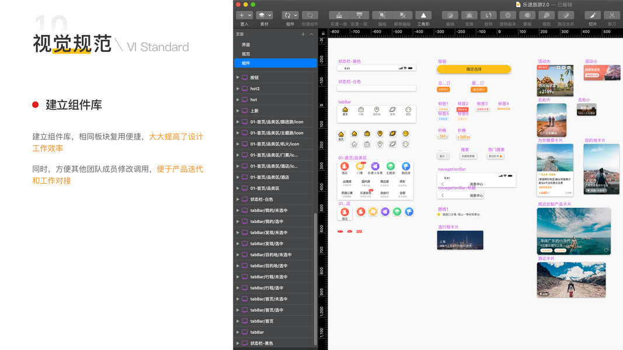Viewport: 623px width, 350px height.
Task: Open the 素材 assets stack icon
Action: pos(262,15)
